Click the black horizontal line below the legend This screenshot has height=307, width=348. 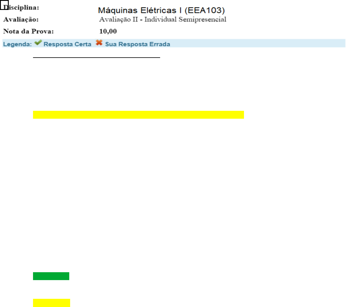tap(96, 58)
